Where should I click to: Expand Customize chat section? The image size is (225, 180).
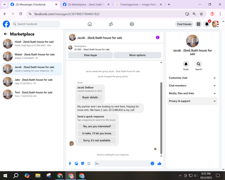point(192,78)
